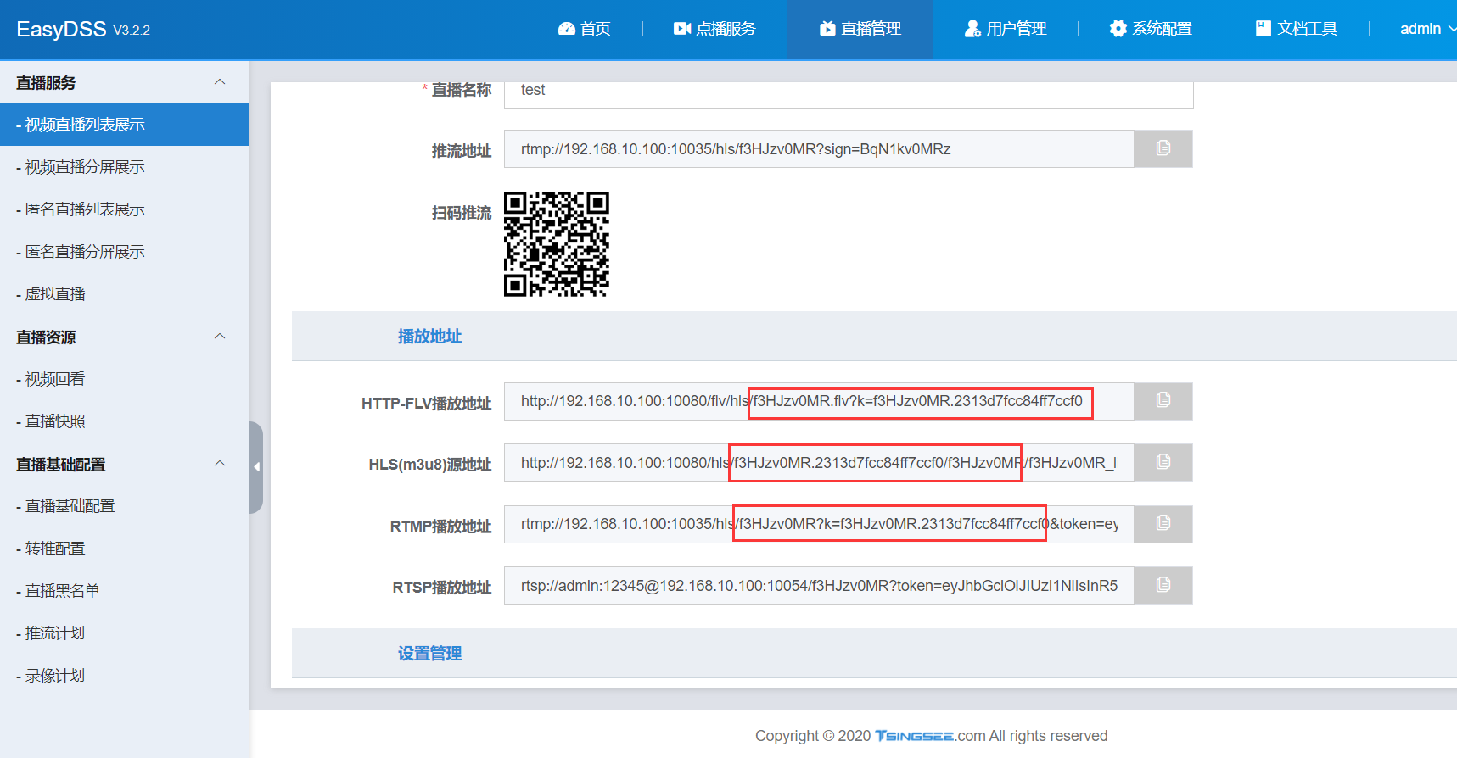Open the TSINGSEE.com footer link
1457x758 pixels.
[x=929, y=736]
